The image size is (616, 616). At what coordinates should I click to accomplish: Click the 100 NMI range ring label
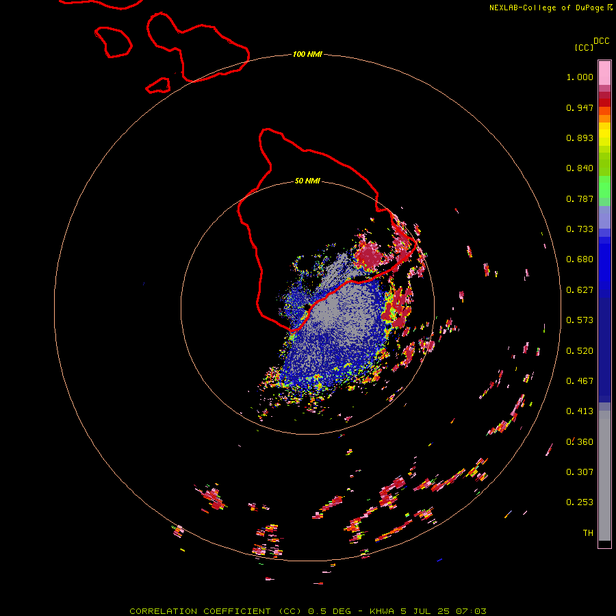[x=307, y=54]
